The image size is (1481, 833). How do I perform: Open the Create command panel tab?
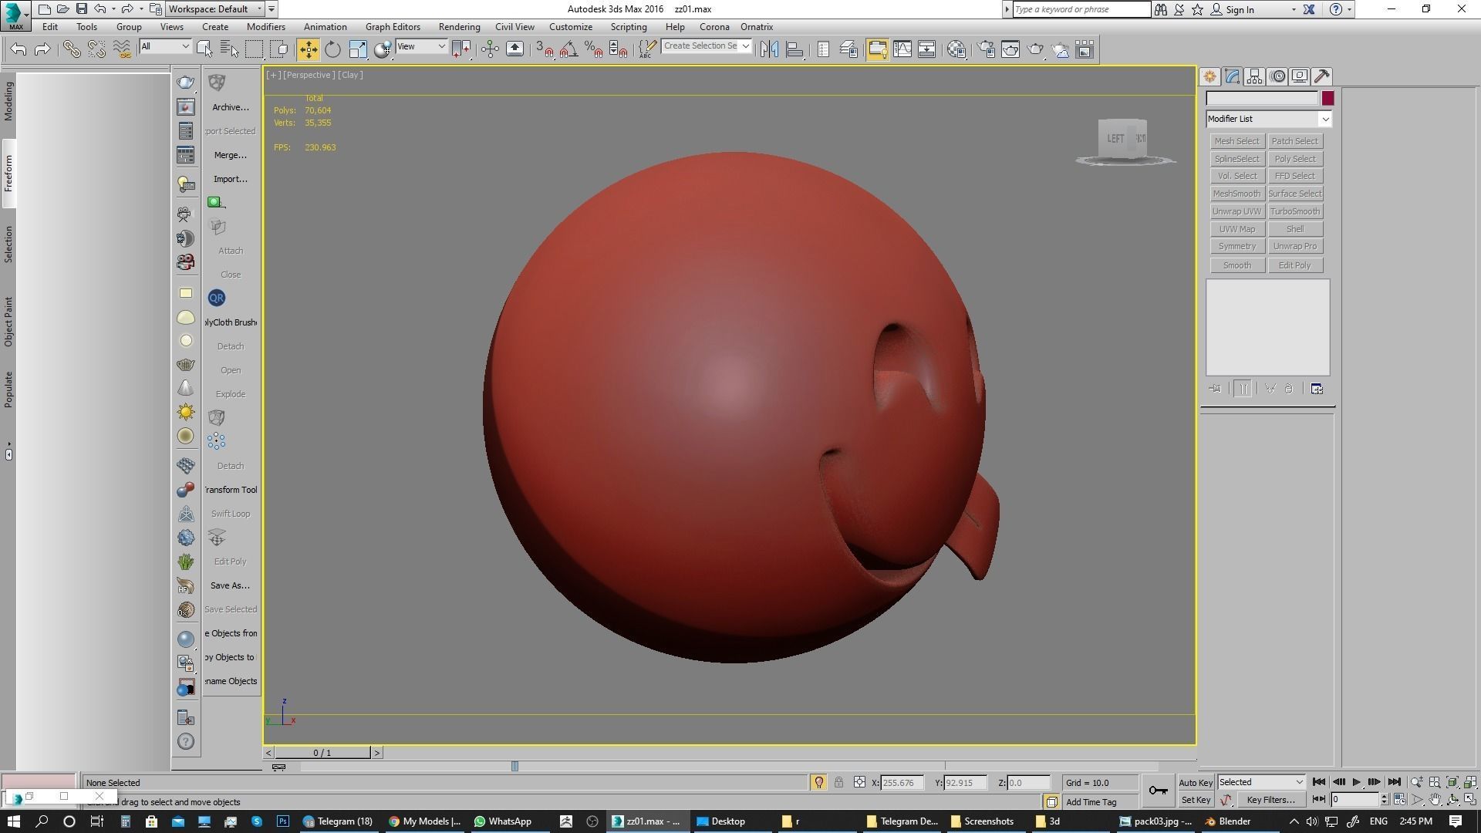tap(1209, 76)
